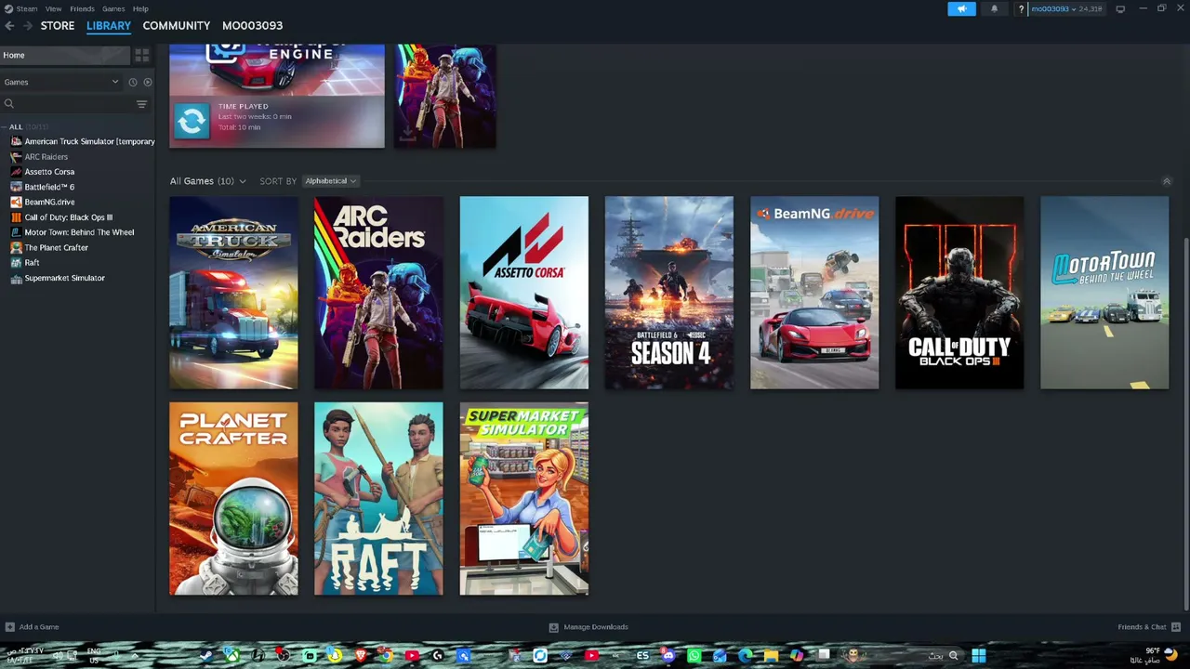Screen dimensions: 1190x669
Task: Go back with the left arrow
Action: pyautogui.click(x=9, y=26)
